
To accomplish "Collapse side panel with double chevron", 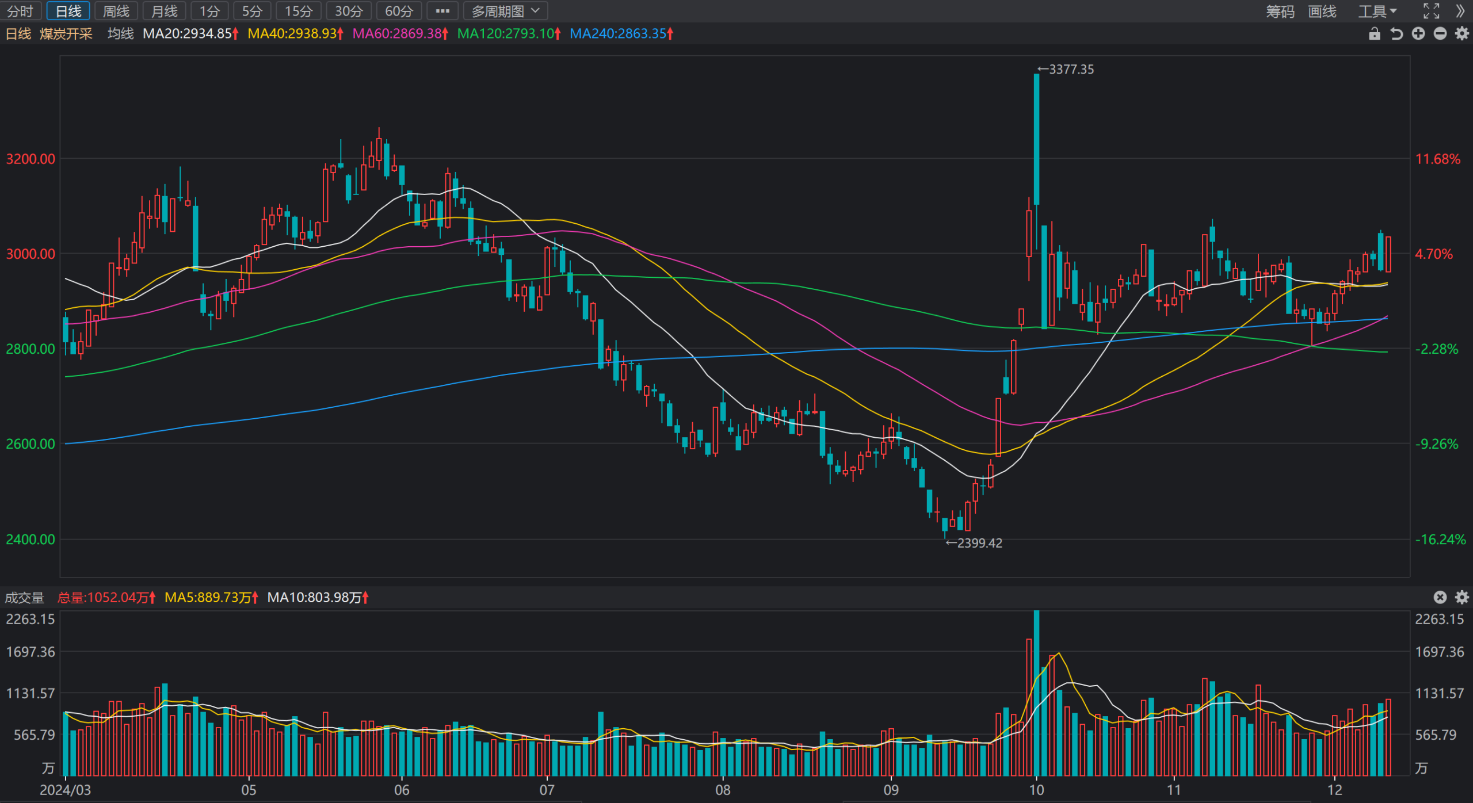I will pos(1460,11).
